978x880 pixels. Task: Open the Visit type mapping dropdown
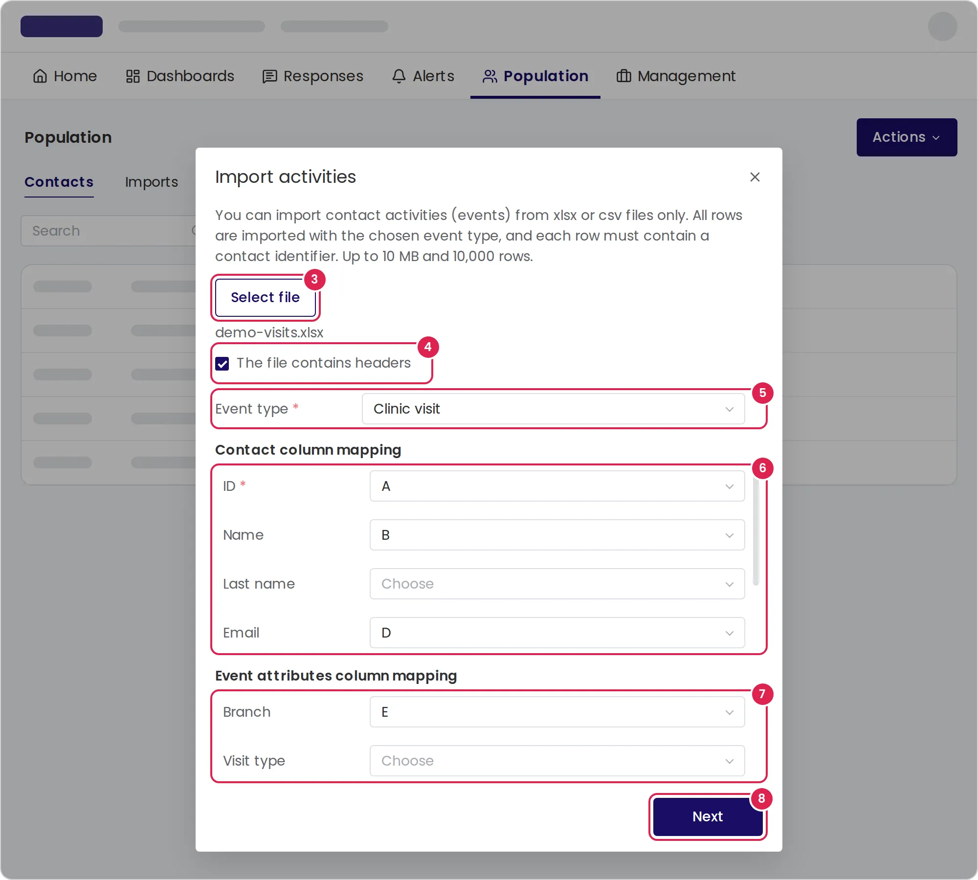pos(557,761)
